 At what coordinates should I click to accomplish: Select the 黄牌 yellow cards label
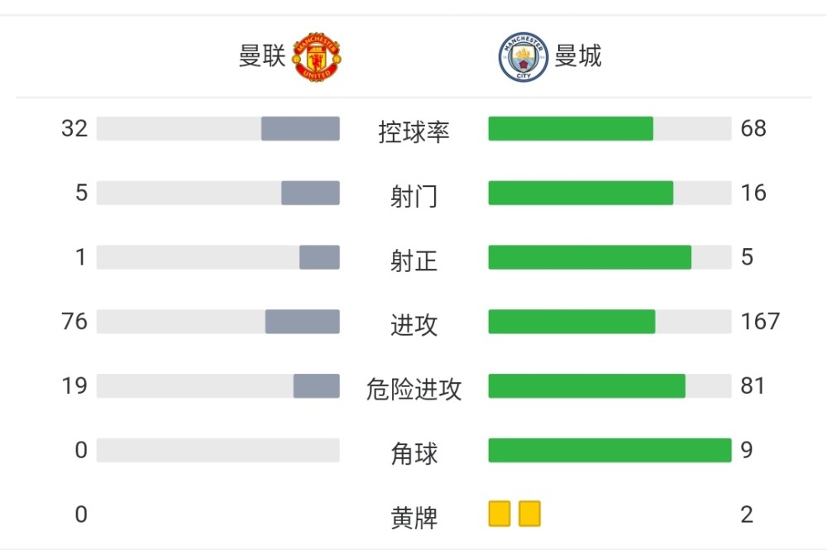414,518
